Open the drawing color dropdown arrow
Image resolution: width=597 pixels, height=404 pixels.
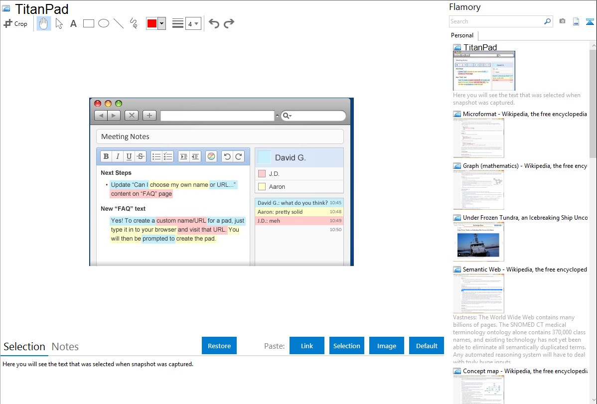coord(162,23)
